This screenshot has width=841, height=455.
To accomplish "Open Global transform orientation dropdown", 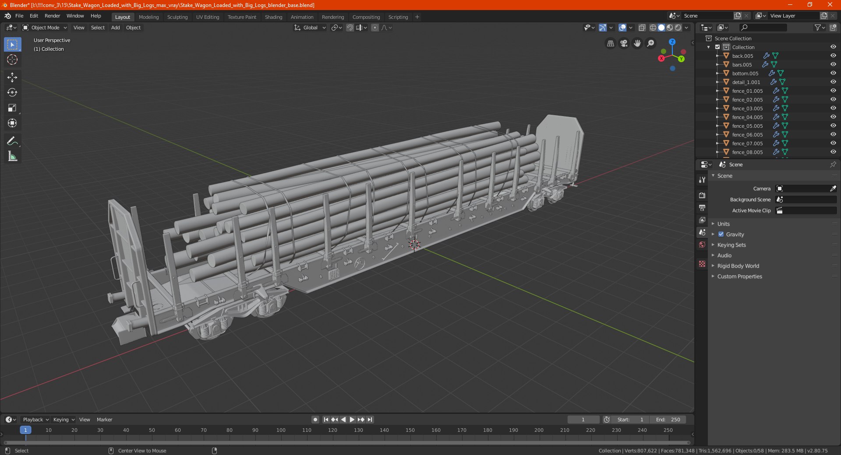I will (310, 28).
